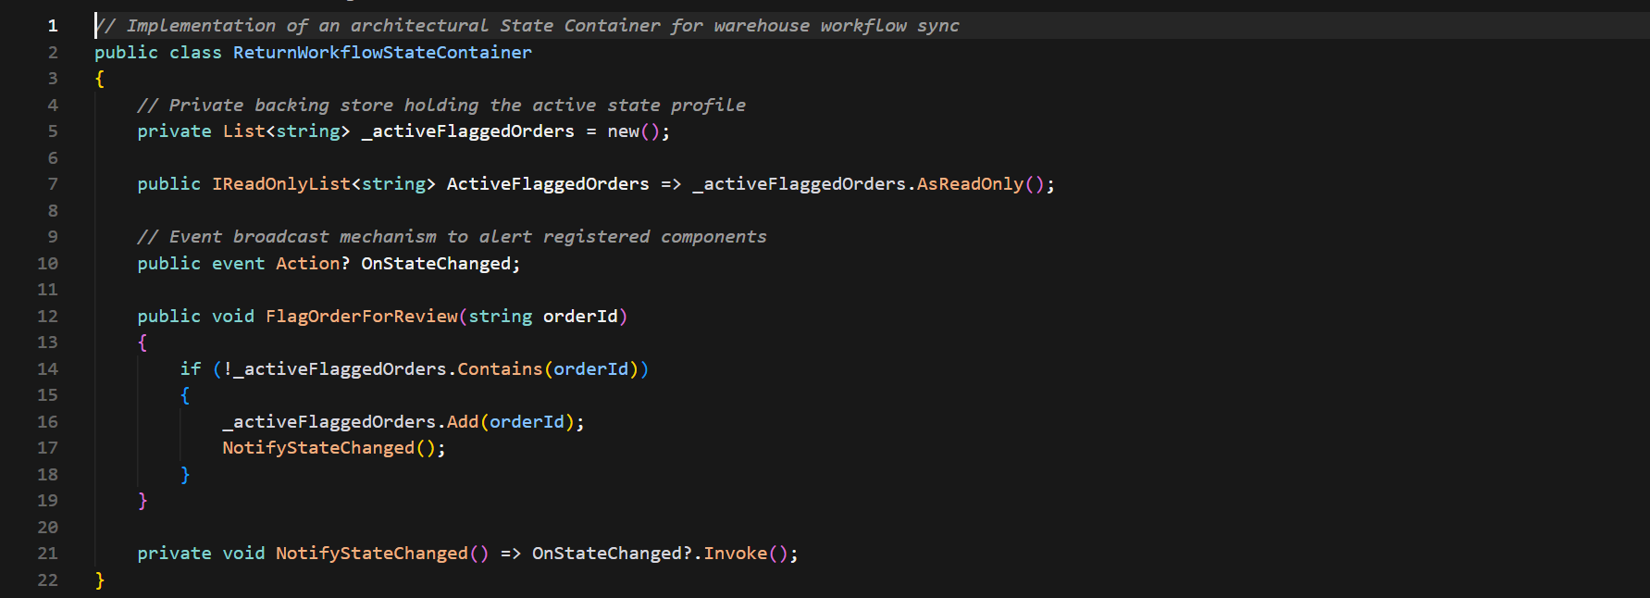Click NotifyStateChanged call on line 17
This screenshot has width=1650, height=598.
[x=318, y=448]
